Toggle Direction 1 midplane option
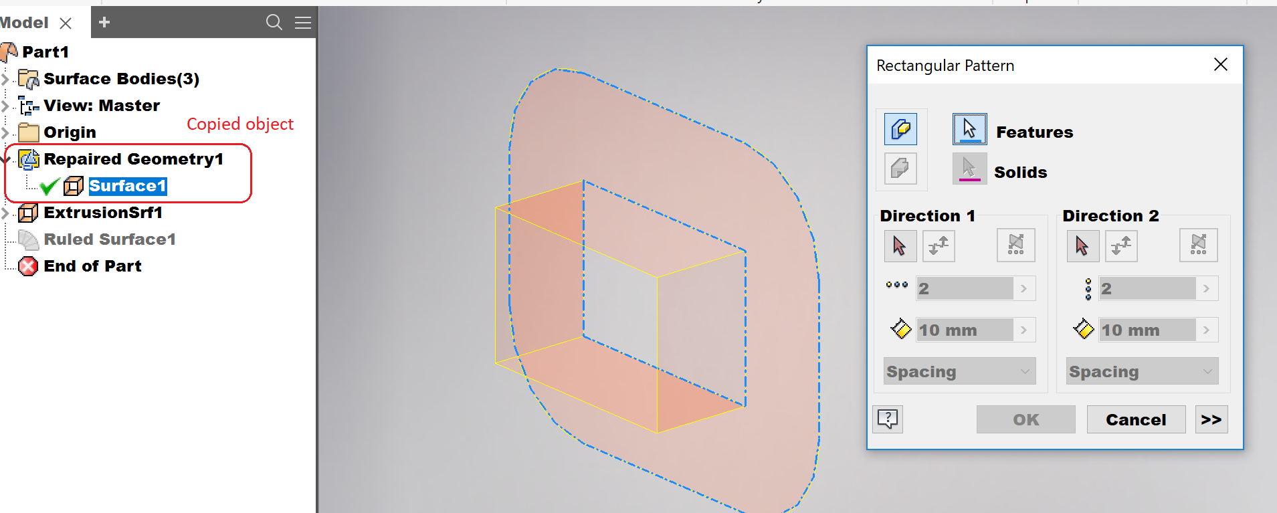The width and height of the screenshot is (1277, 513). pos(1016,246)
